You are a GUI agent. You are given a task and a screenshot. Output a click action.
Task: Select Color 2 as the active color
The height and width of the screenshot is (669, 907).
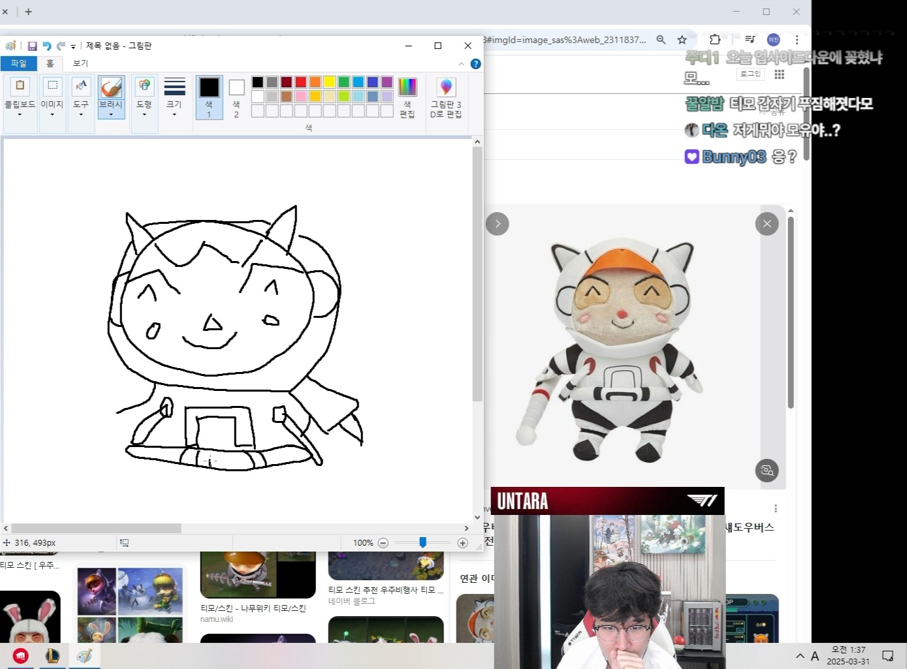coord(236,97)
